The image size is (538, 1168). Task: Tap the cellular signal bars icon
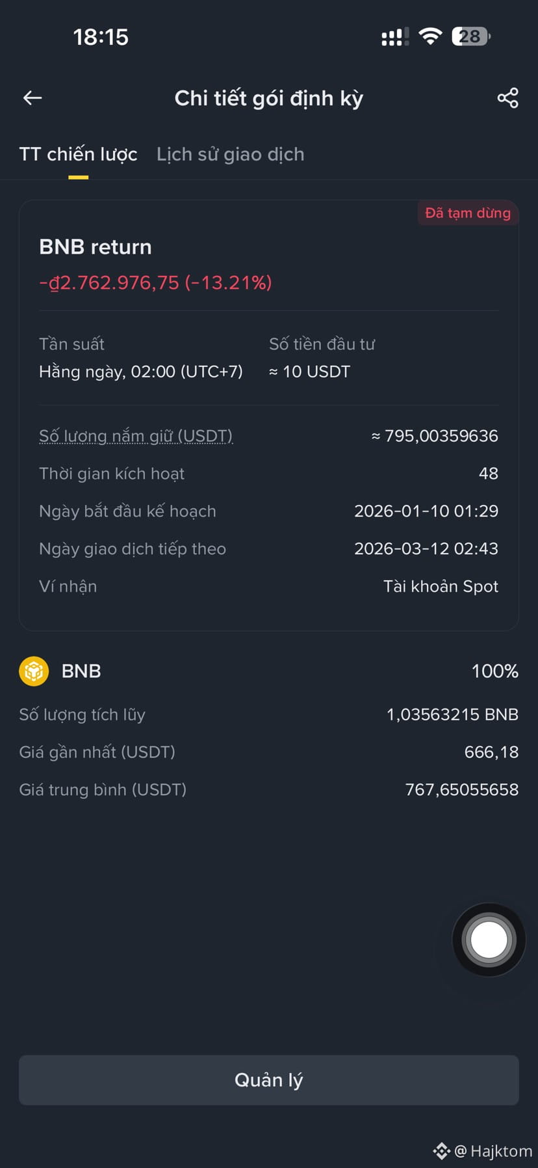pyautogui.click(x=394, y=37)
